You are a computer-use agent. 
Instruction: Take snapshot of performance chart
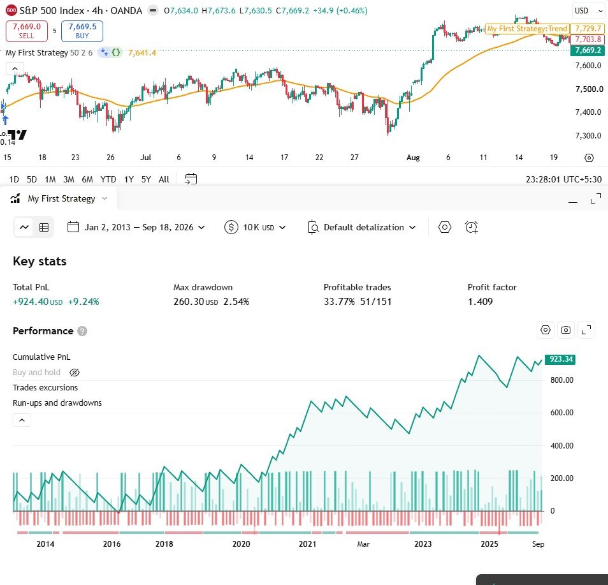[566, 330]
